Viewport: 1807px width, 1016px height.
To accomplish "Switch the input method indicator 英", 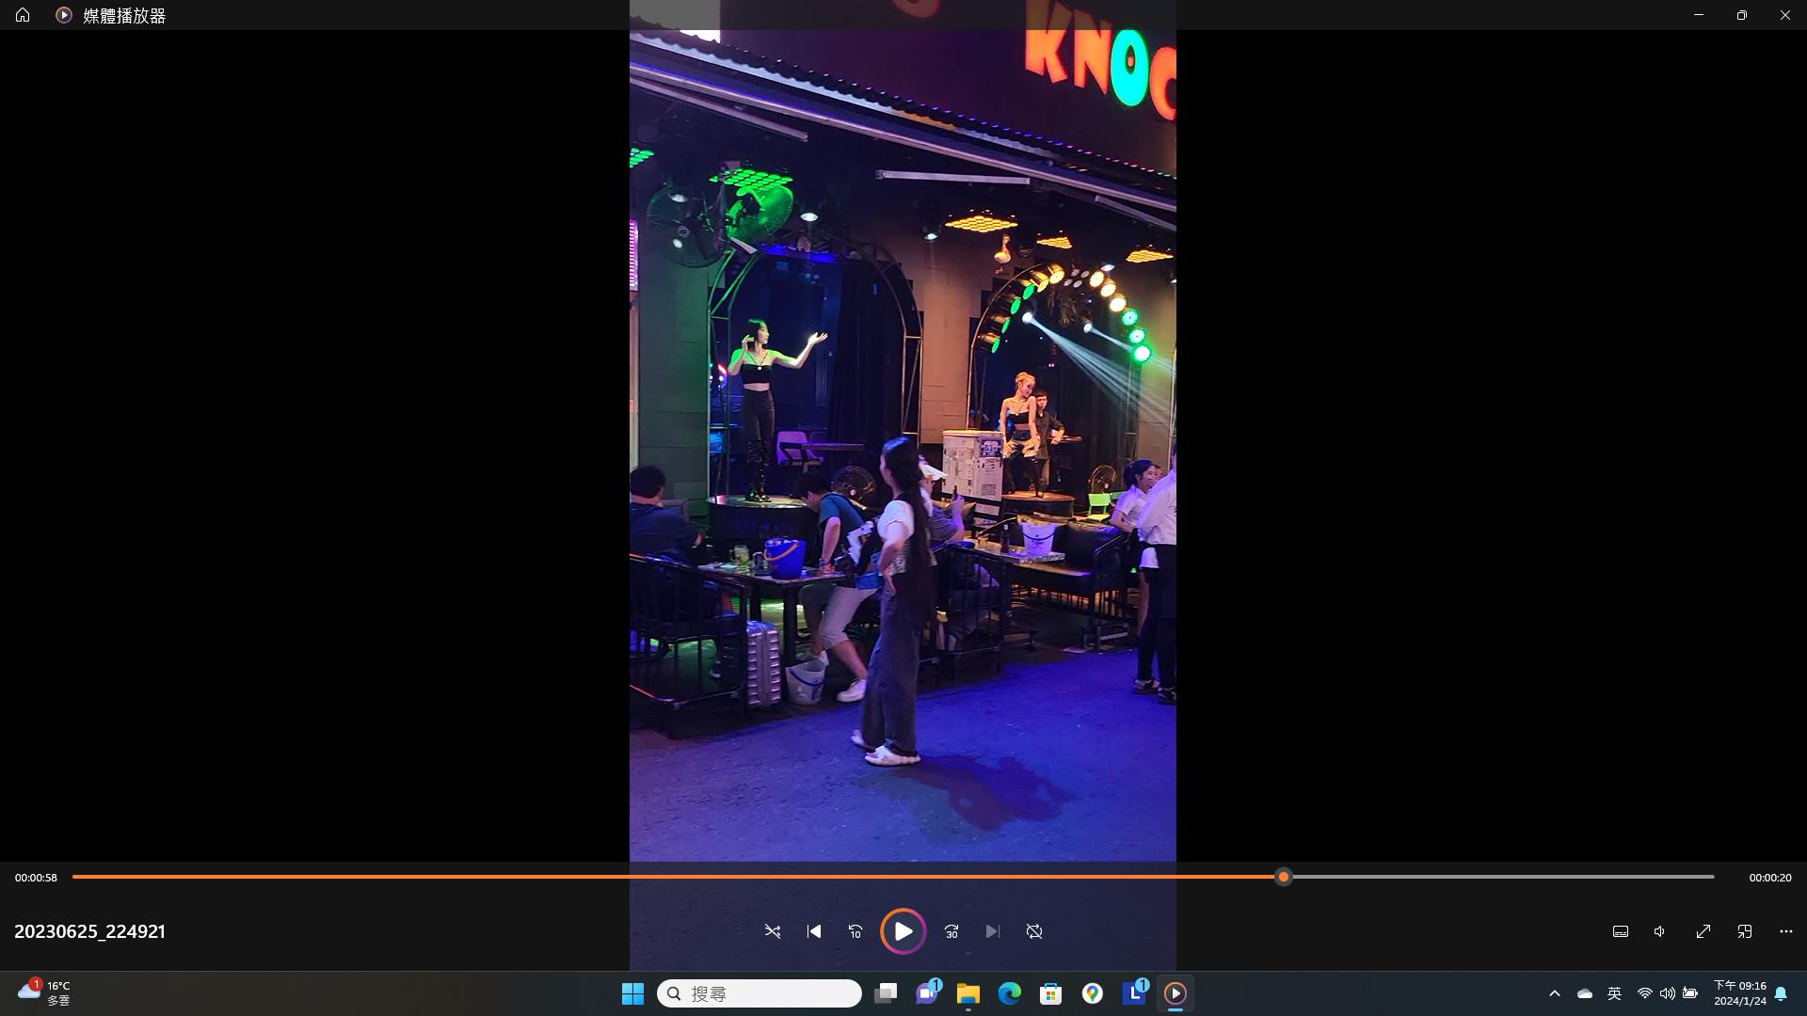I will click(x=1615, y=993).
